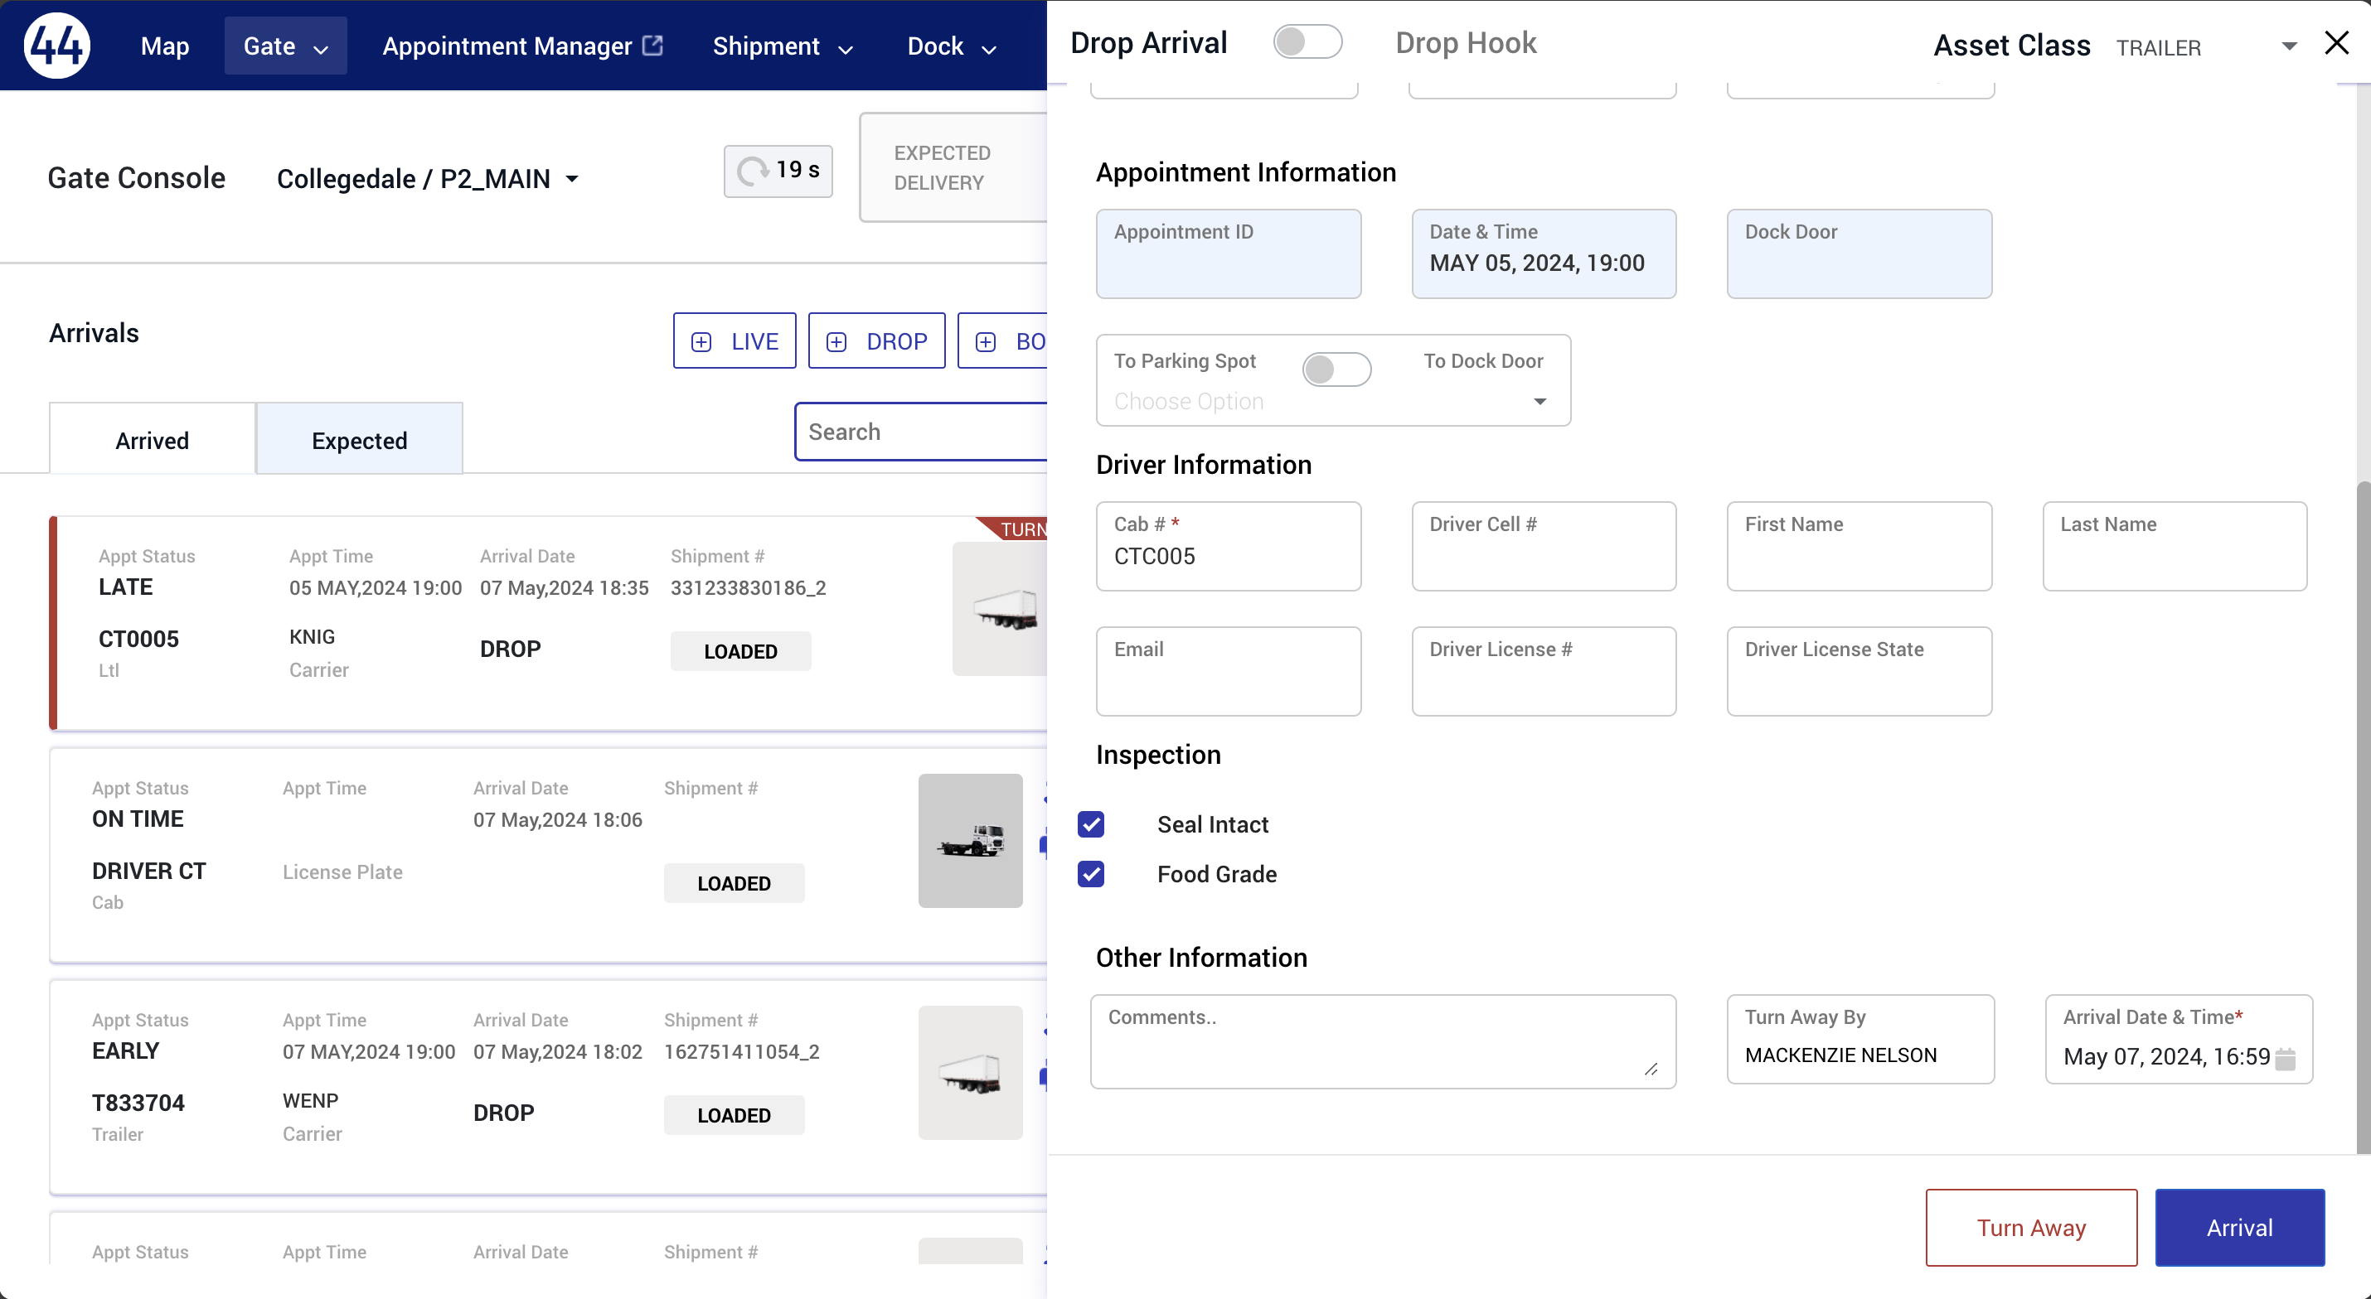The width and height of the screenshot is (2371, 1299).
Task: Focus Turn Away By field
Action: coord(1860,1039)
